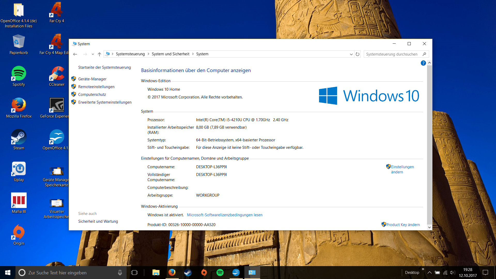Screen dimensions: 496x279
Task: Open Spotify from the taskbar
Action: click(x=220, y=273)
